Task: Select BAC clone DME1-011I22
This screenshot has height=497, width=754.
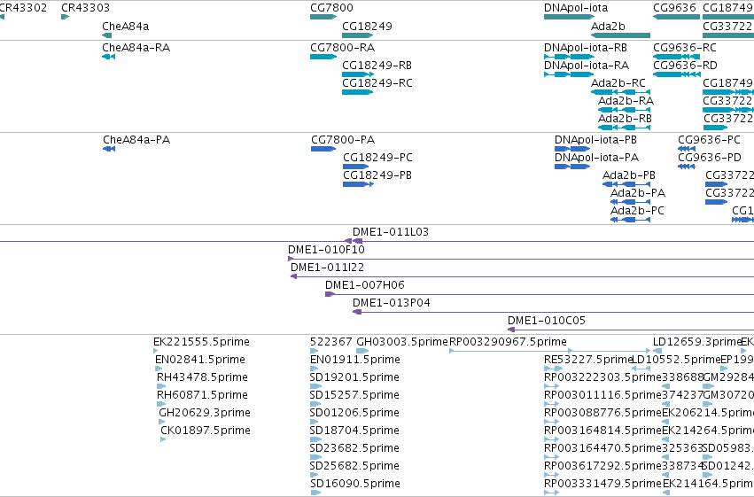Action: [x=328, y=268]
